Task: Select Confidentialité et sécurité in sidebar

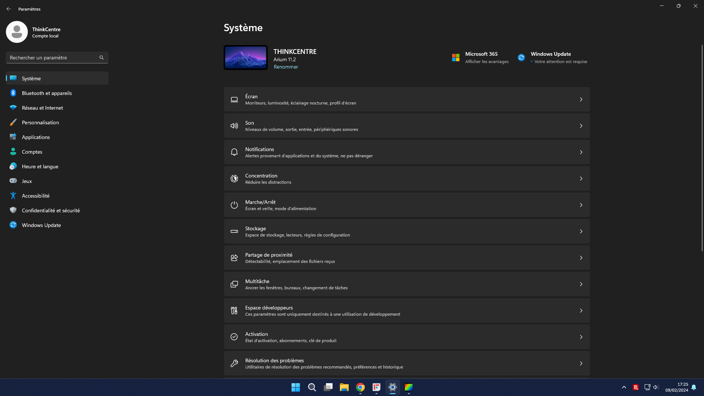Action: (51, 210)
